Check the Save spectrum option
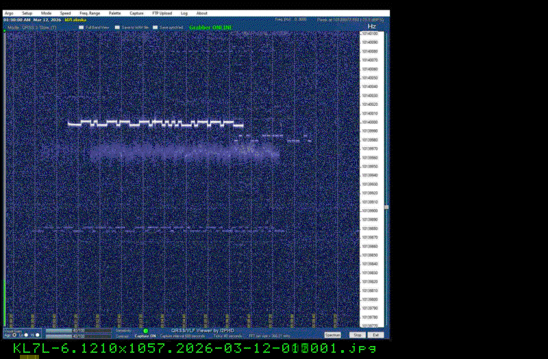This screenshot has width=548, height=359. tap(155, 27)
